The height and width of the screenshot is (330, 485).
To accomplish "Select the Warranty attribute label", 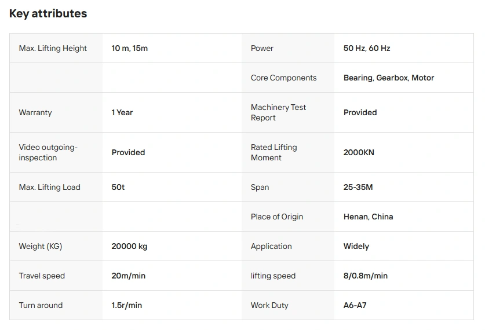I will 35,112.
